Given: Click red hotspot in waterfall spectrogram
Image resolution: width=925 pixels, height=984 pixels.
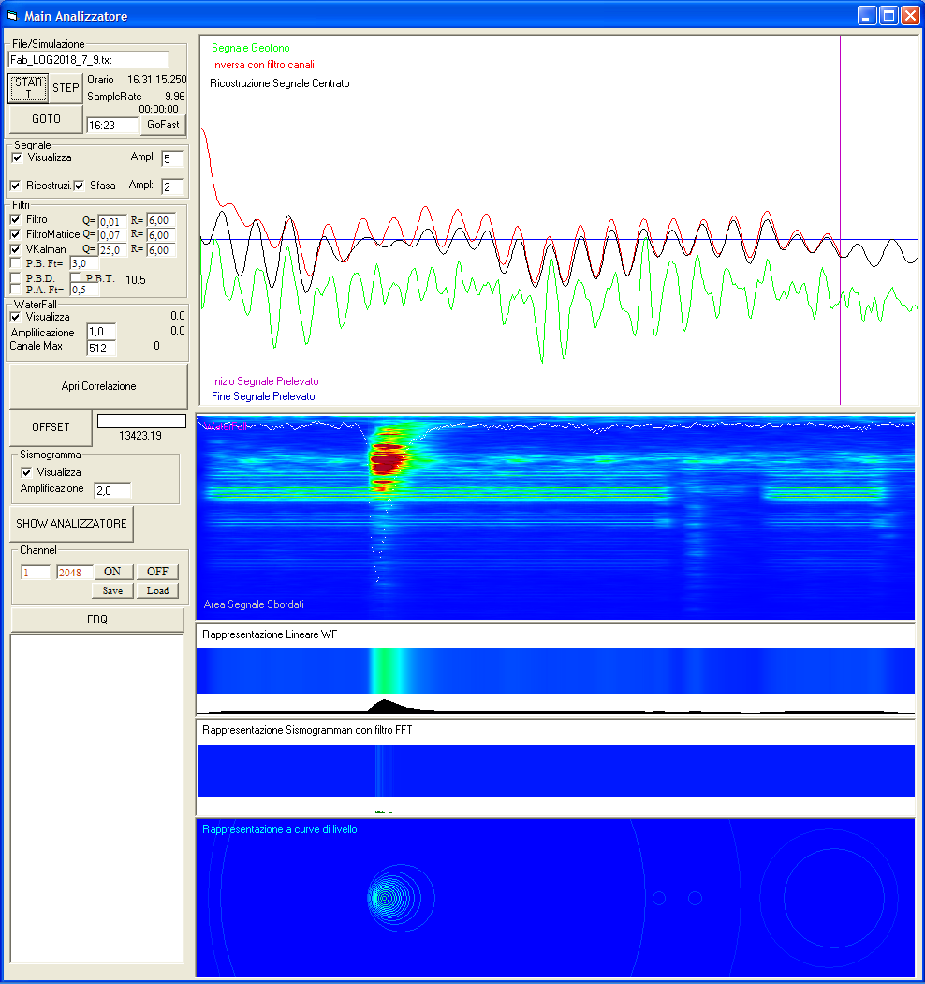Looking at the screenshot, I should (x=388, y=459).
